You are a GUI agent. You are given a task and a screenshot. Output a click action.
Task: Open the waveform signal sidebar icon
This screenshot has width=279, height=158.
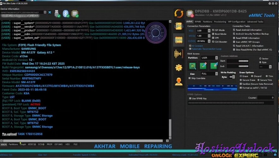coord(179,54)
